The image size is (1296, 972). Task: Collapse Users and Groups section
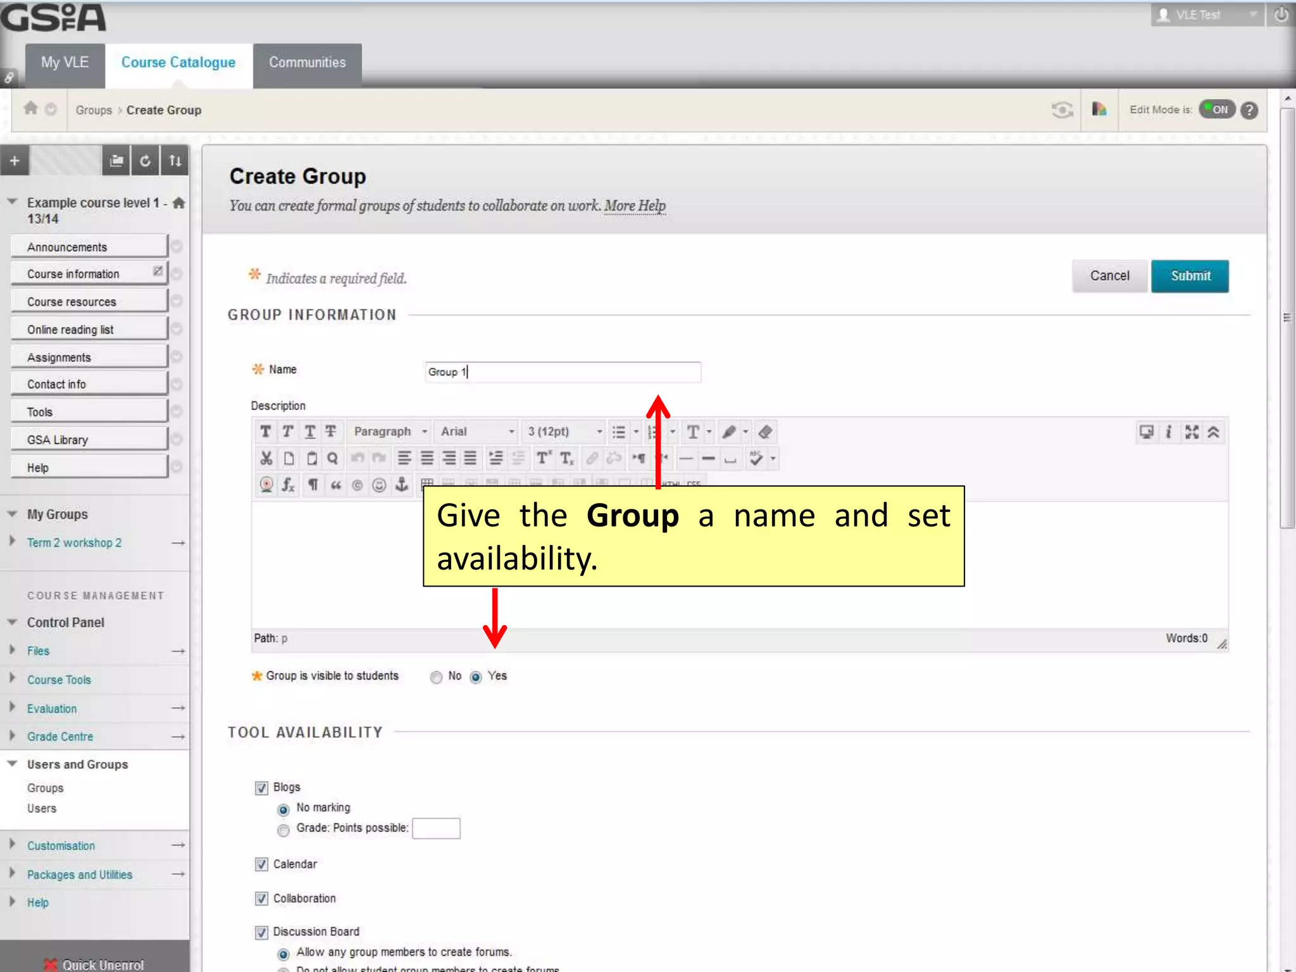point(12,764)
